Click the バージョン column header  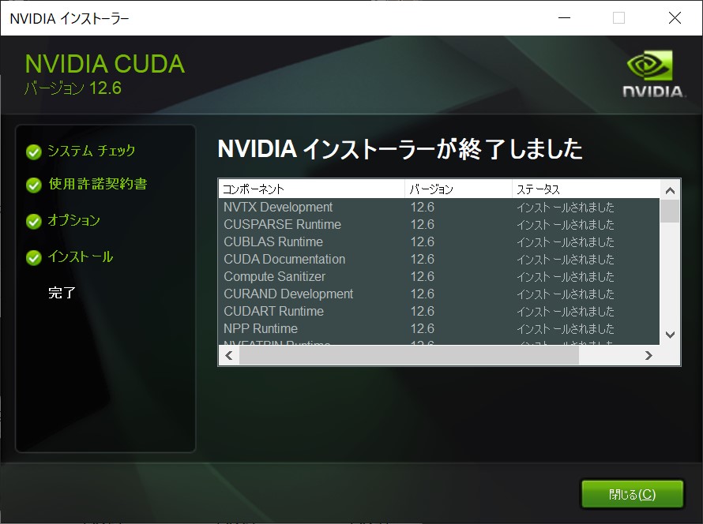pyautogui.click(x=458, y=189)
